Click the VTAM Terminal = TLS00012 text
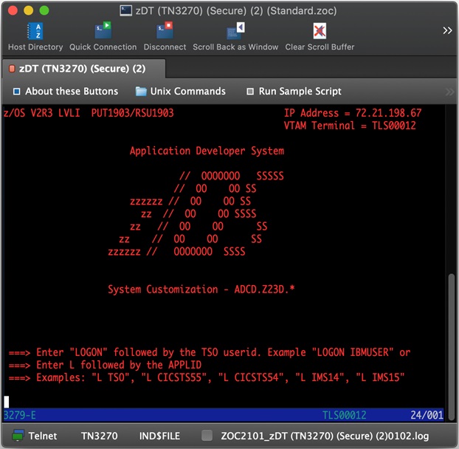The width and height of the screenshot is (459, 449). pos(350,126)
